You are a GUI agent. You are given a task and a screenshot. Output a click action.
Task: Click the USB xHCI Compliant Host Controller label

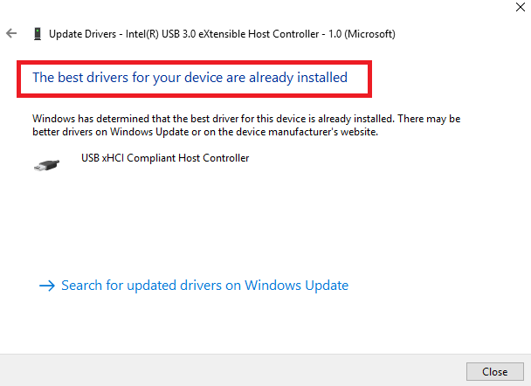tap(165, 158)
